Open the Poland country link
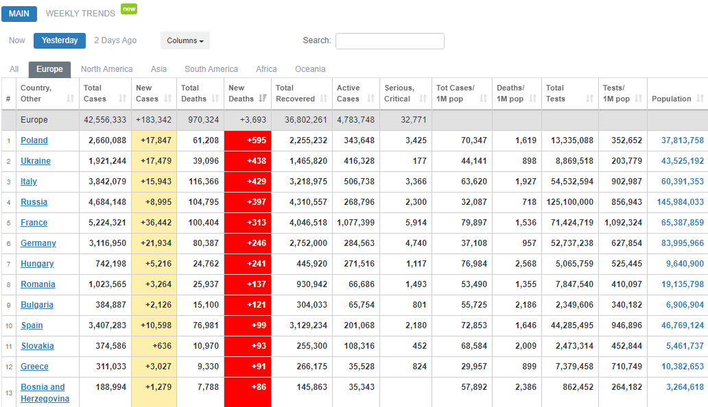708x407 pixels. pyautogui.click(x=34, y=140)
